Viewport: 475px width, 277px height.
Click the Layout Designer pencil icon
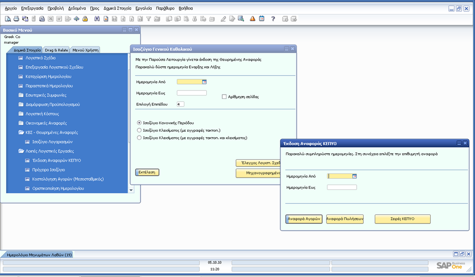click(x=223, y=19)
